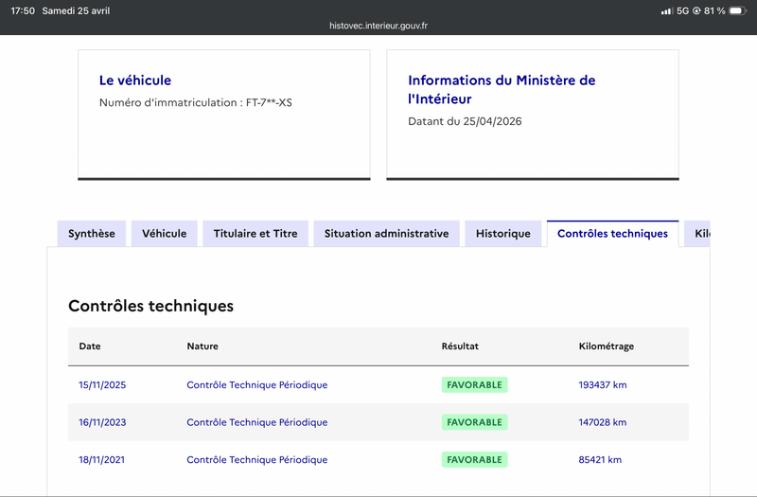Click the 16/11/2023 inspection date
This screenshot has width=757, height=497.
click(x=102, y=422)
